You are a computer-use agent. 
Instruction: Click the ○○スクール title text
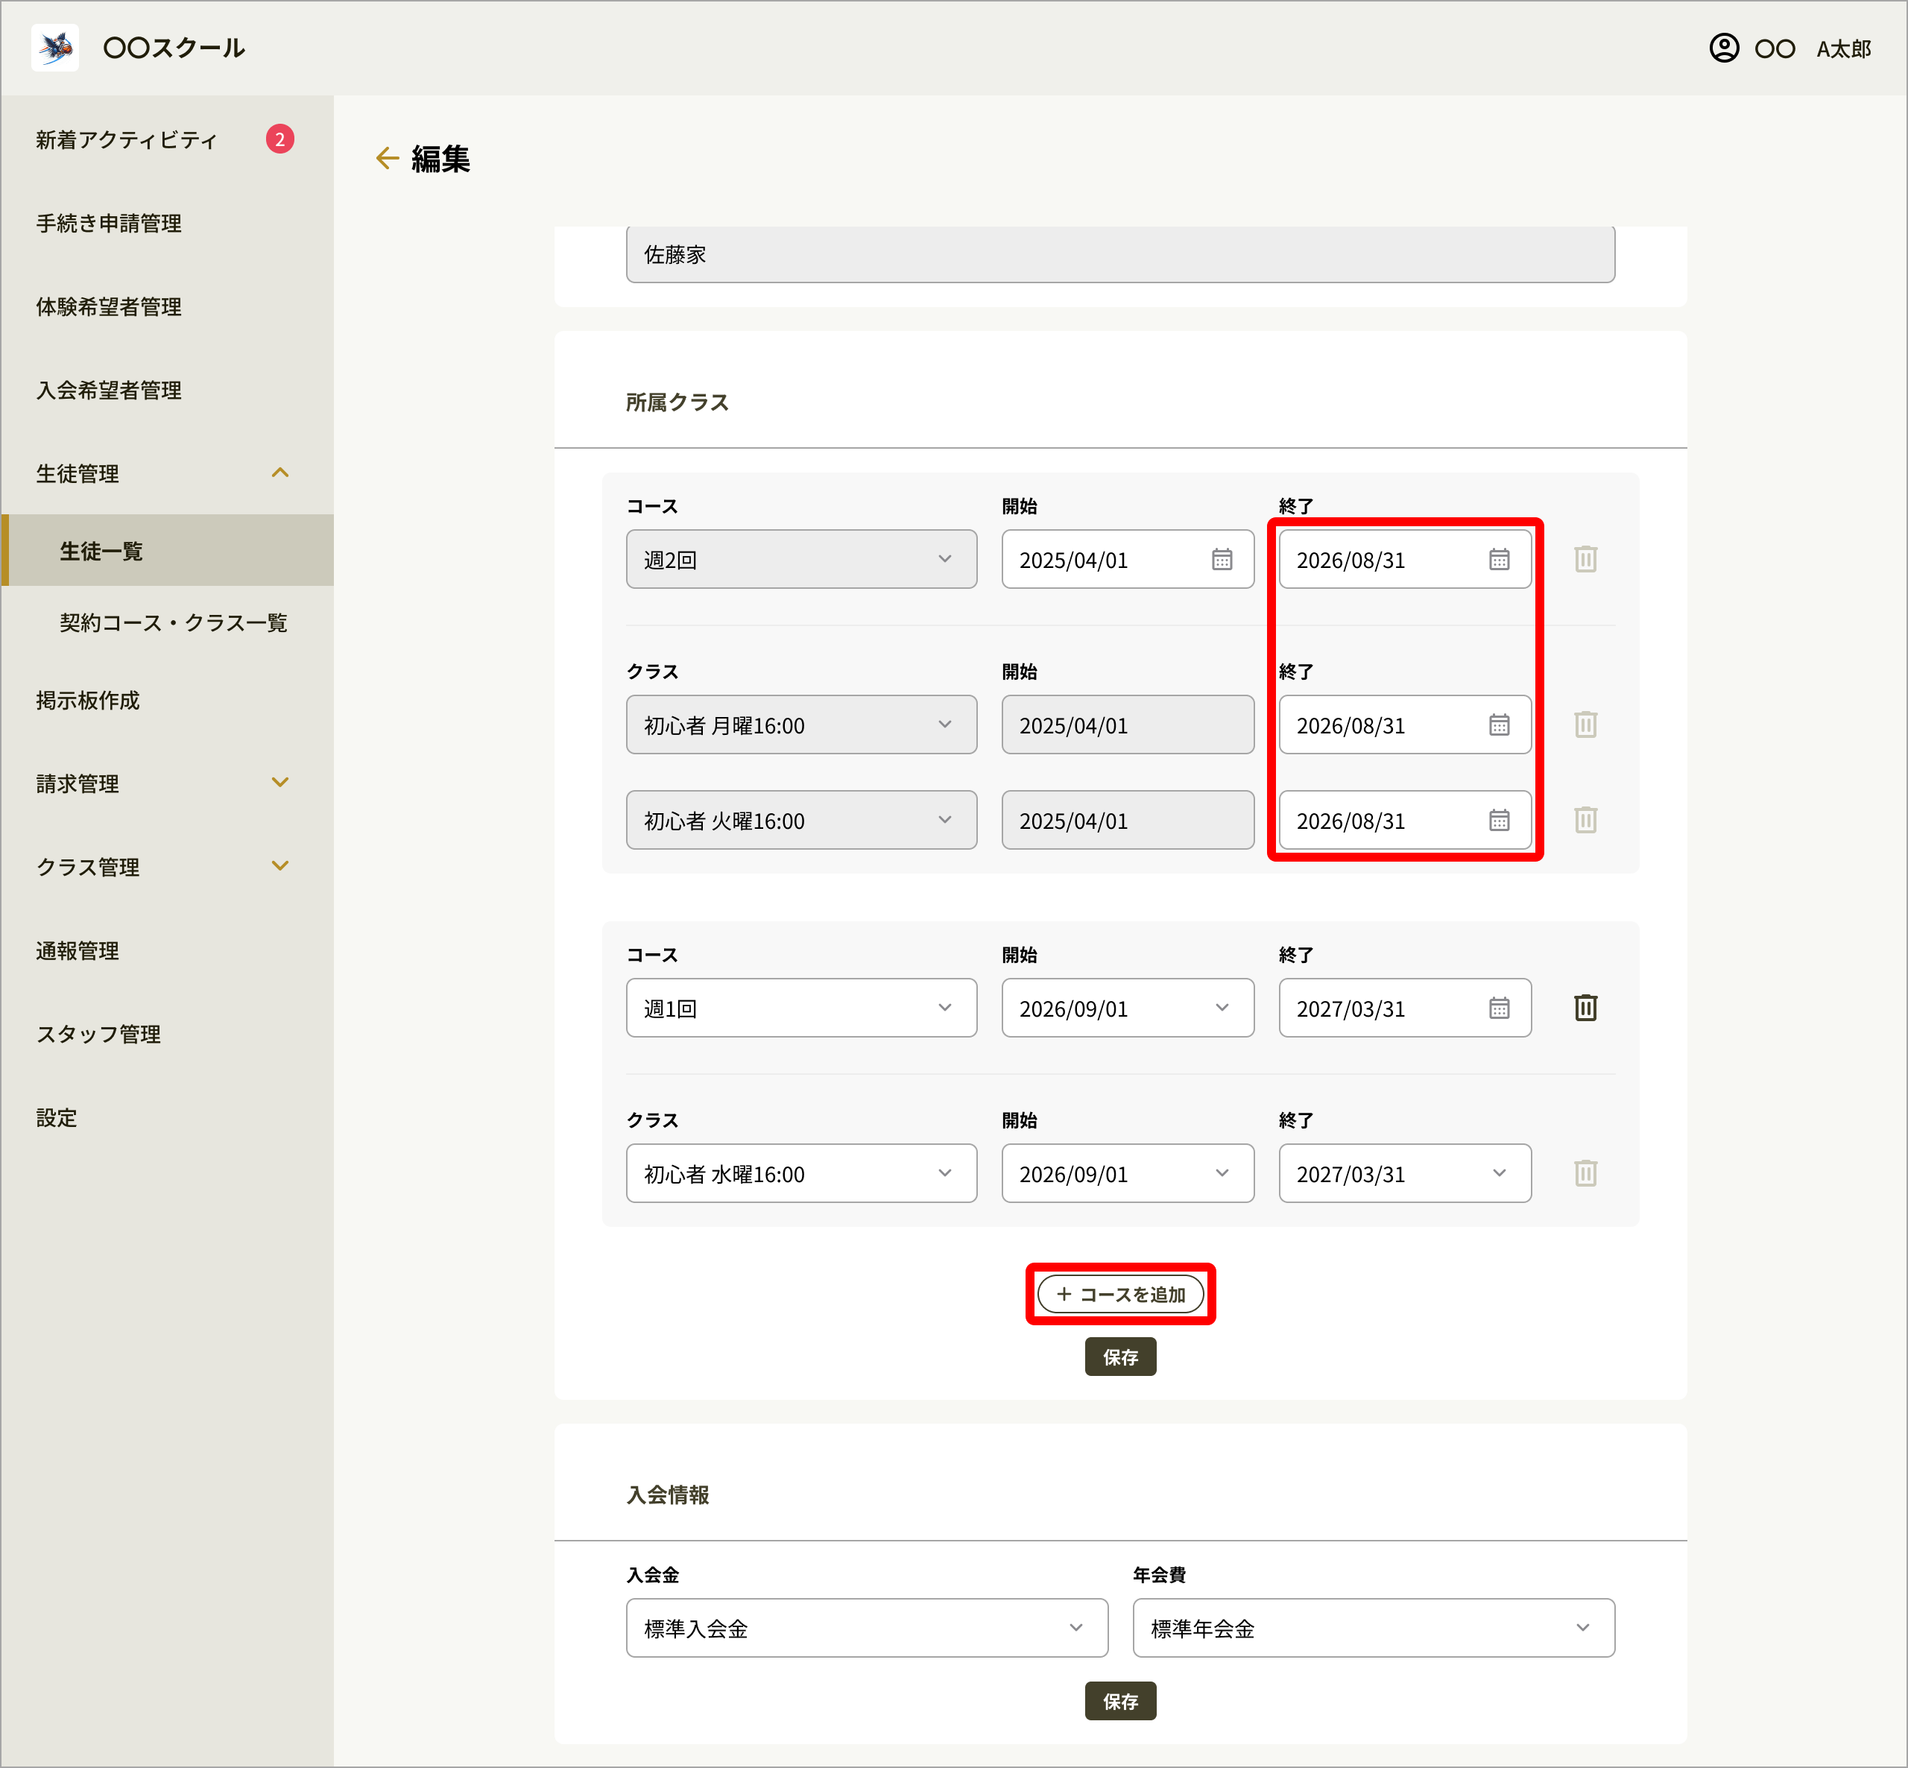click(x=174, y=48)
